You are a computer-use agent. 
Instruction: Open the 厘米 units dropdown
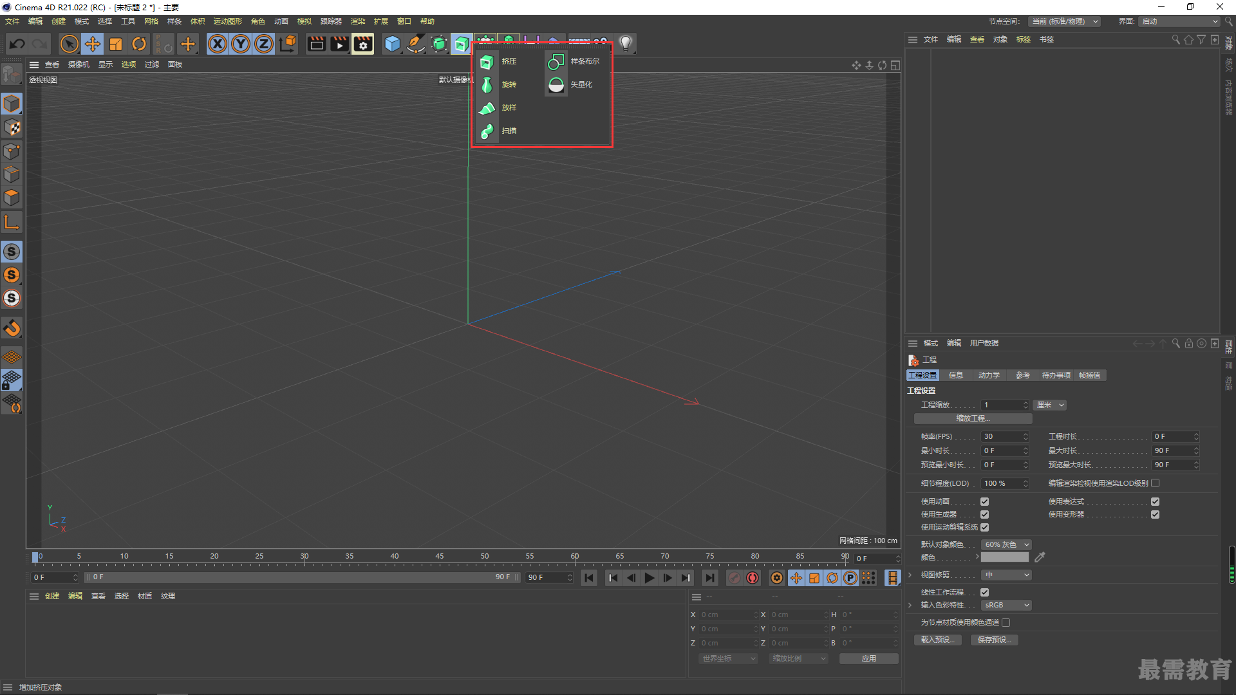coord(1050,405)
